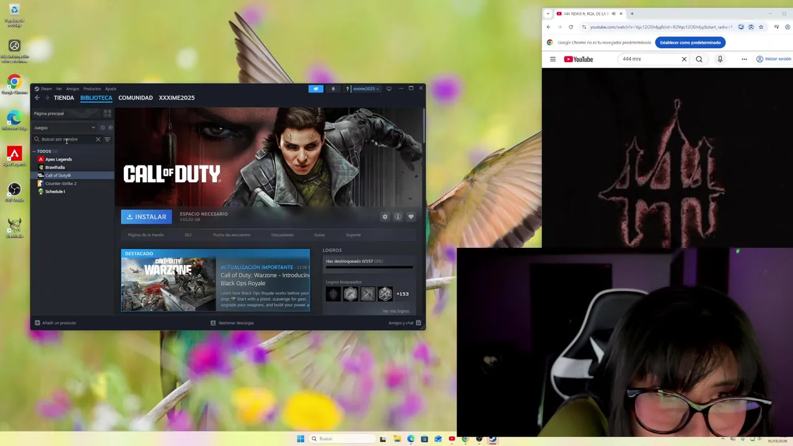Open Steam notifications bell
Screen dimensions: 793x446
333,89
